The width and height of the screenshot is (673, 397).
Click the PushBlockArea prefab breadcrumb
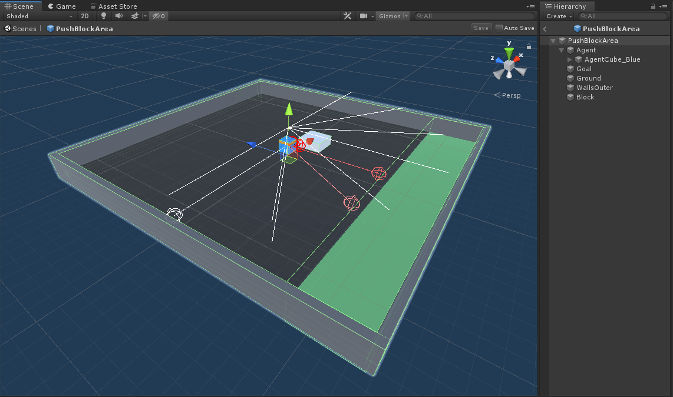click(x=80, y=29)
